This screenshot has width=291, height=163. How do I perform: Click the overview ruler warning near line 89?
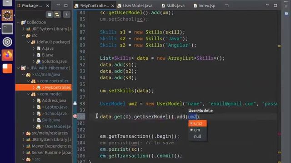pos(279,46)
